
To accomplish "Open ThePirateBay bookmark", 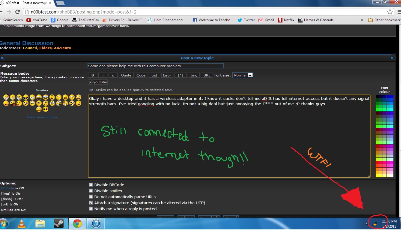I will pos(85,20).
